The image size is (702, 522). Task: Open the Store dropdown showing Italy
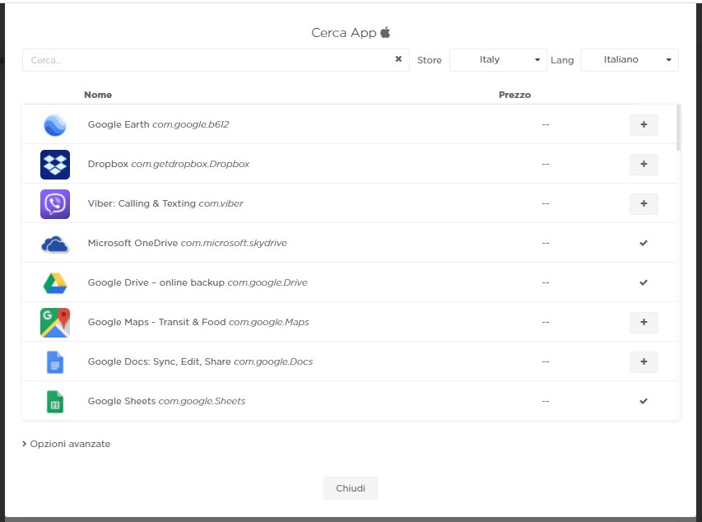point(498,60)
